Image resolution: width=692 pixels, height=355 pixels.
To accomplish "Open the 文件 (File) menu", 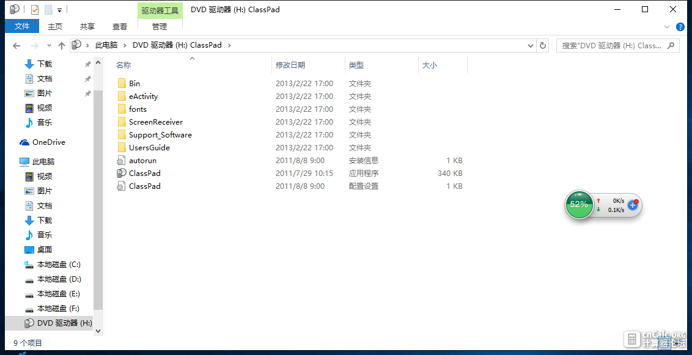I will pyautogui.click(x=22, y=26).
